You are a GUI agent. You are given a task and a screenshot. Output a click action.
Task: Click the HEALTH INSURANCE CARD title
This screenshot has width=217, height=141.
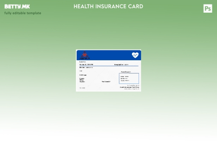coord(108,6)
